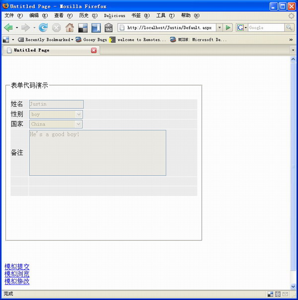
Task: Open the 历史 (S) menu
Action: click(x=88, y=15)
